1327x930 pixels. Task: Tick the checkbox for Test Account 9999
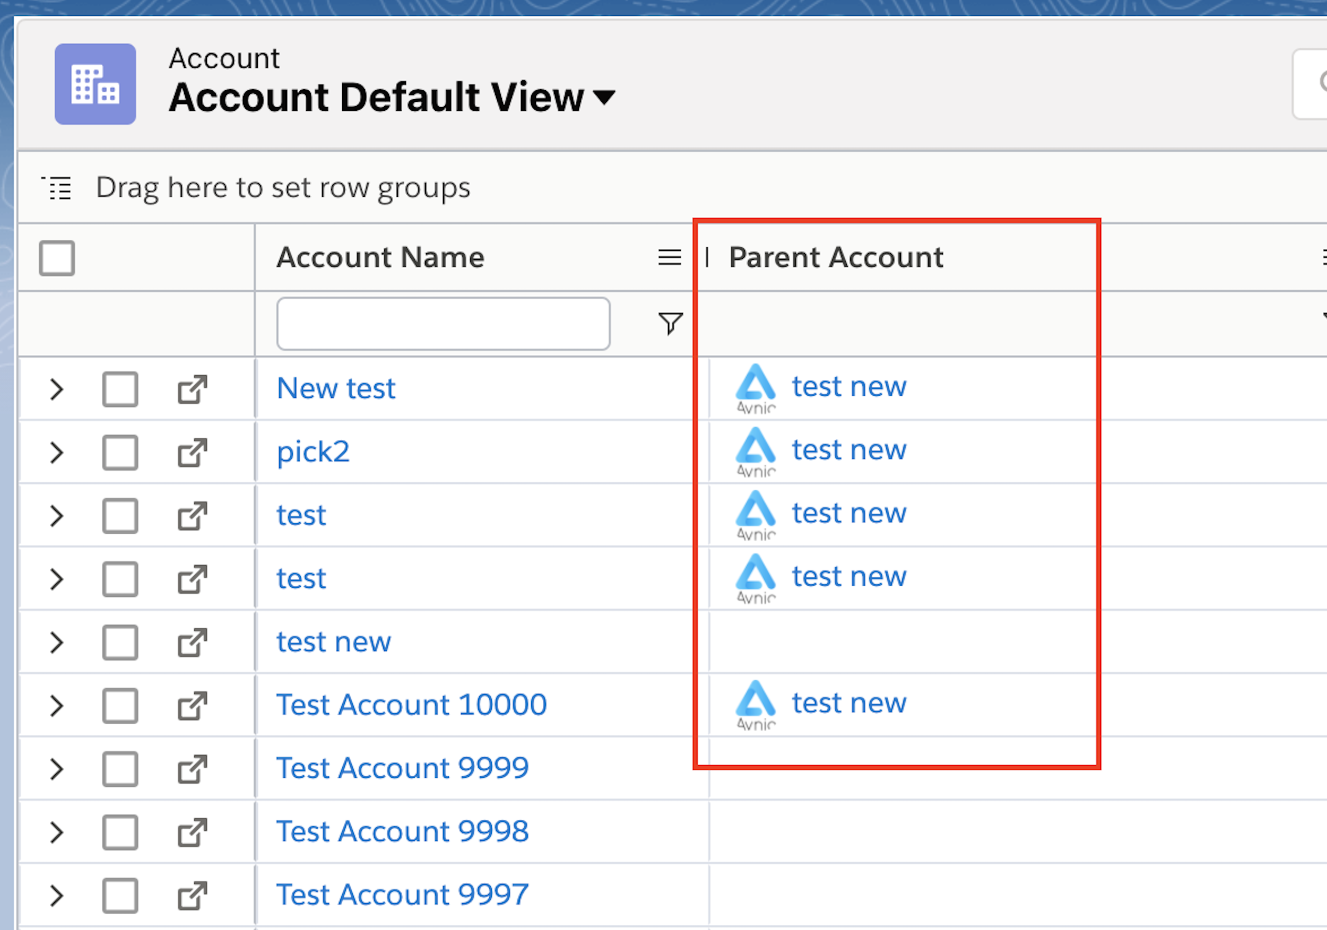[x=120, y=769]
